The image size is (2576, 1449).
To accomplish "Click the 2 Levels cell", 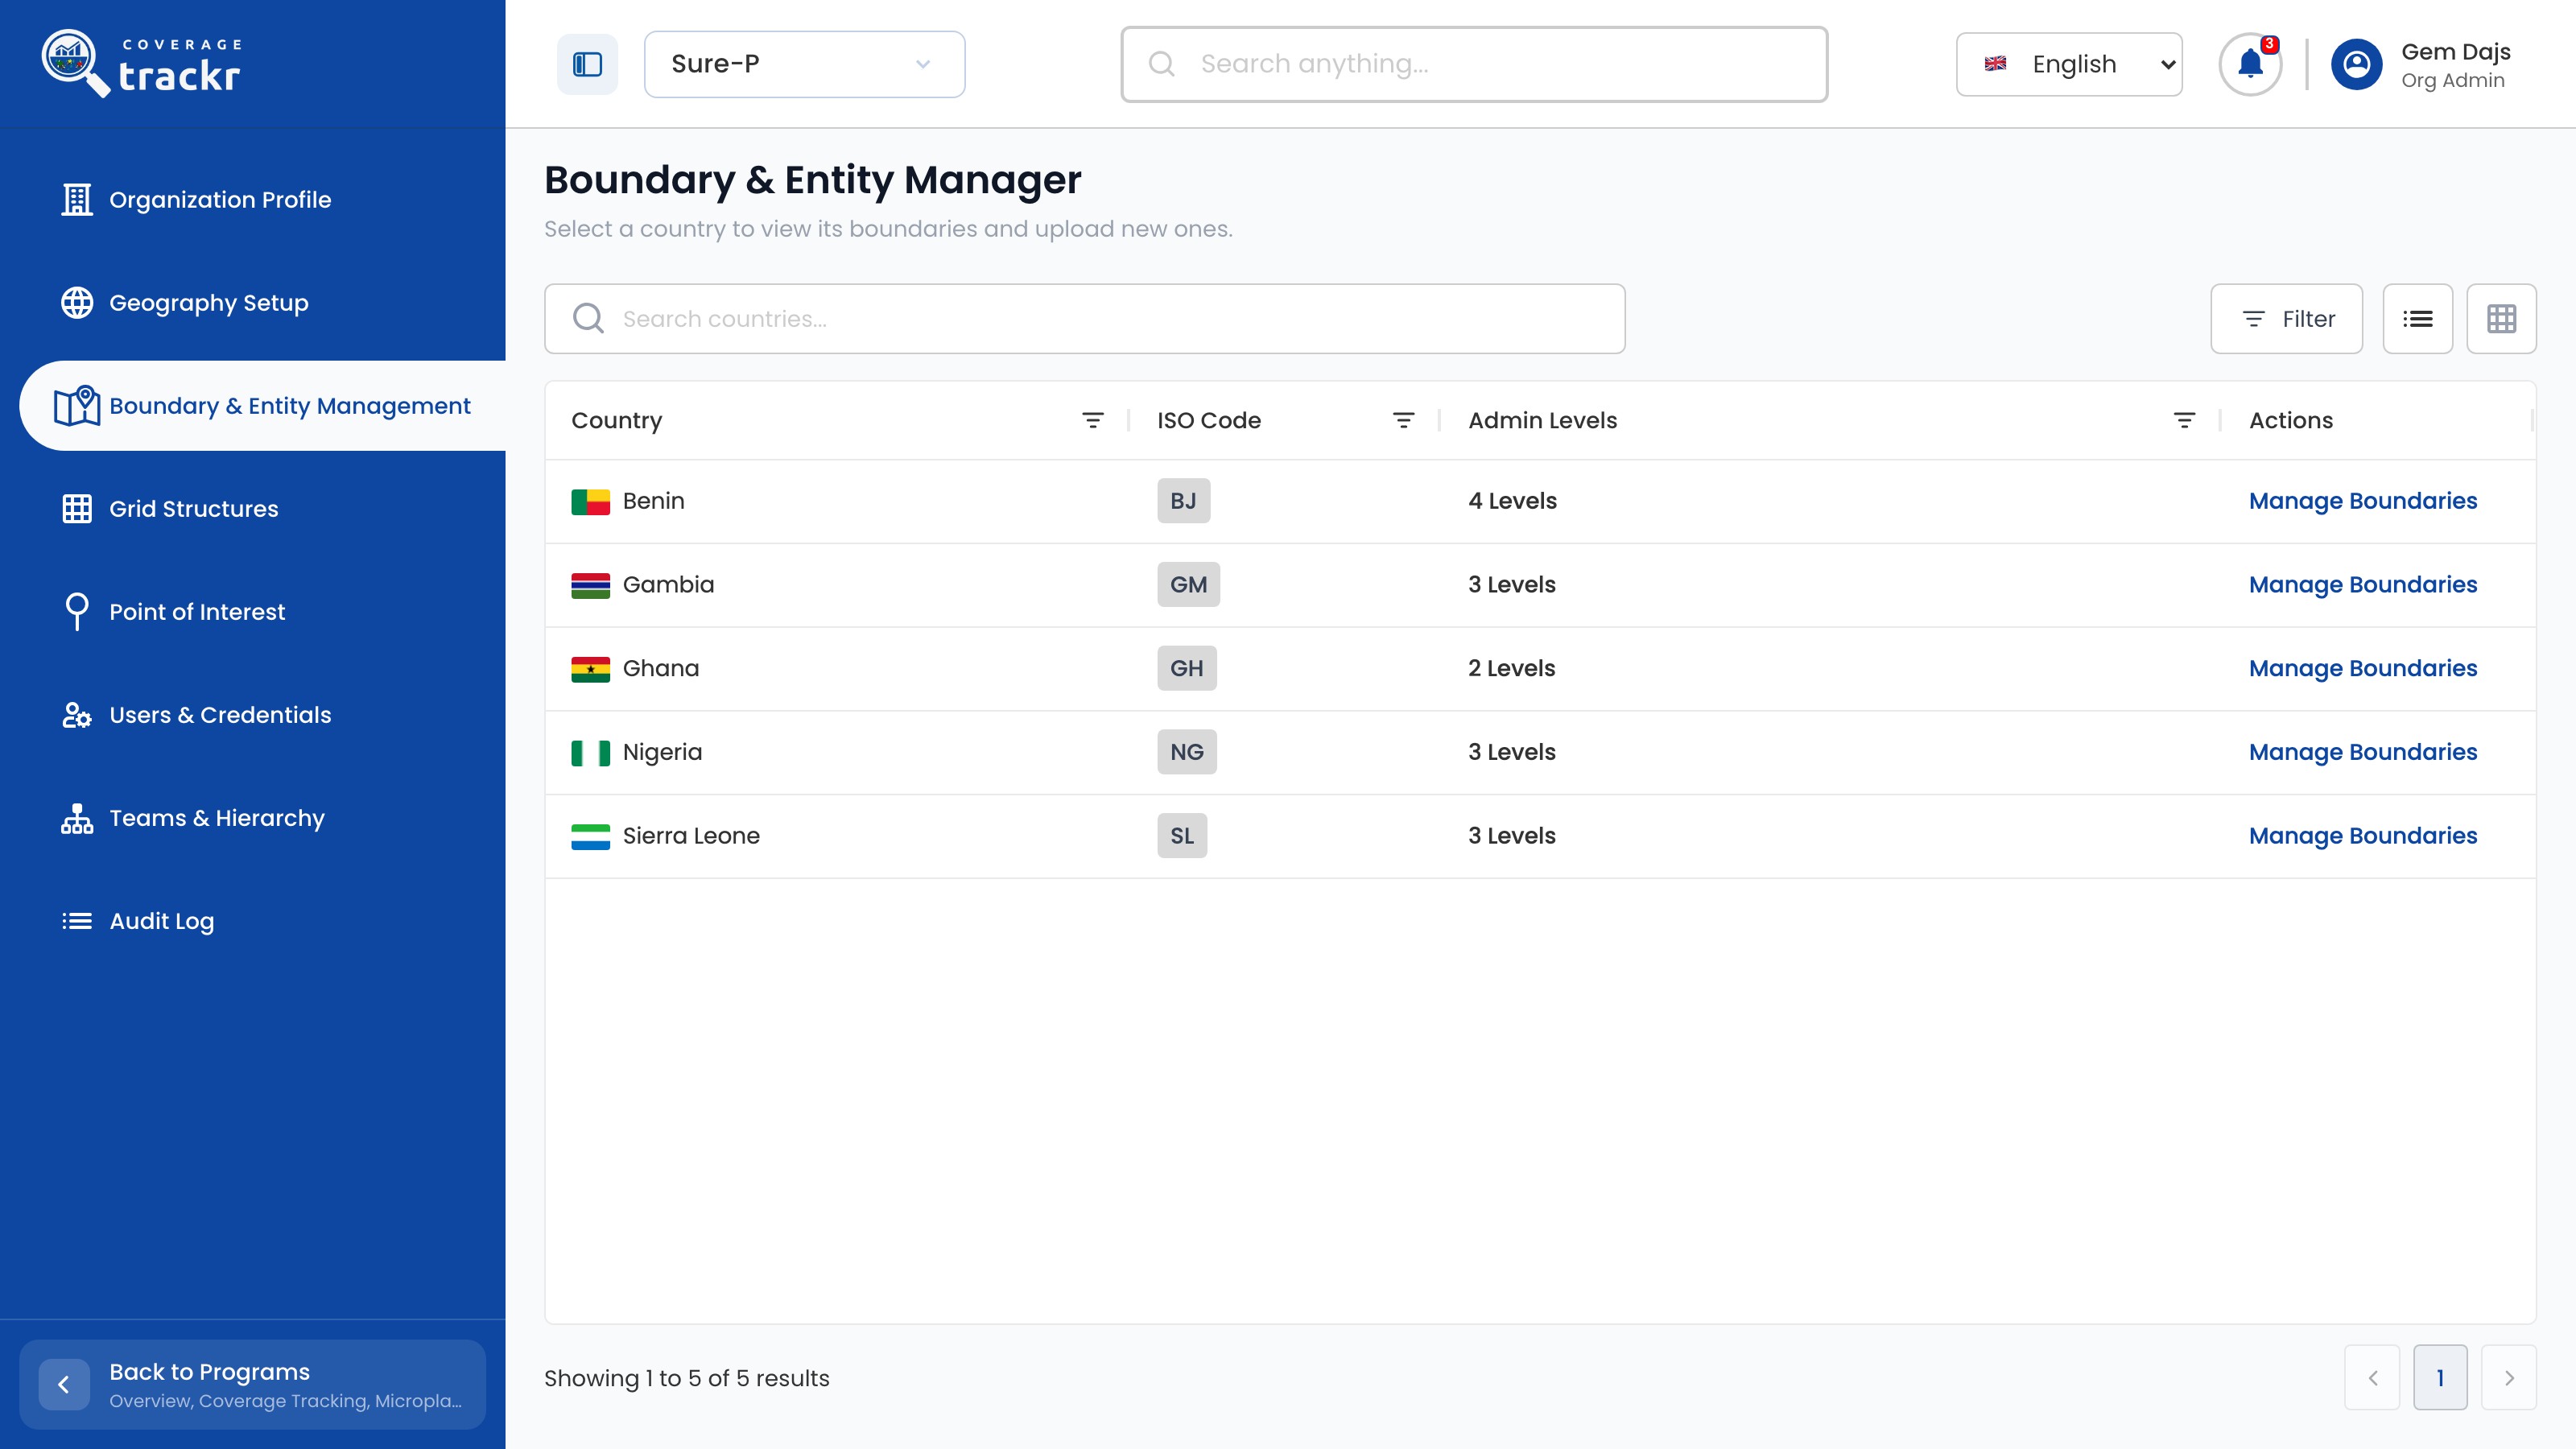I will click(1511, 668).
